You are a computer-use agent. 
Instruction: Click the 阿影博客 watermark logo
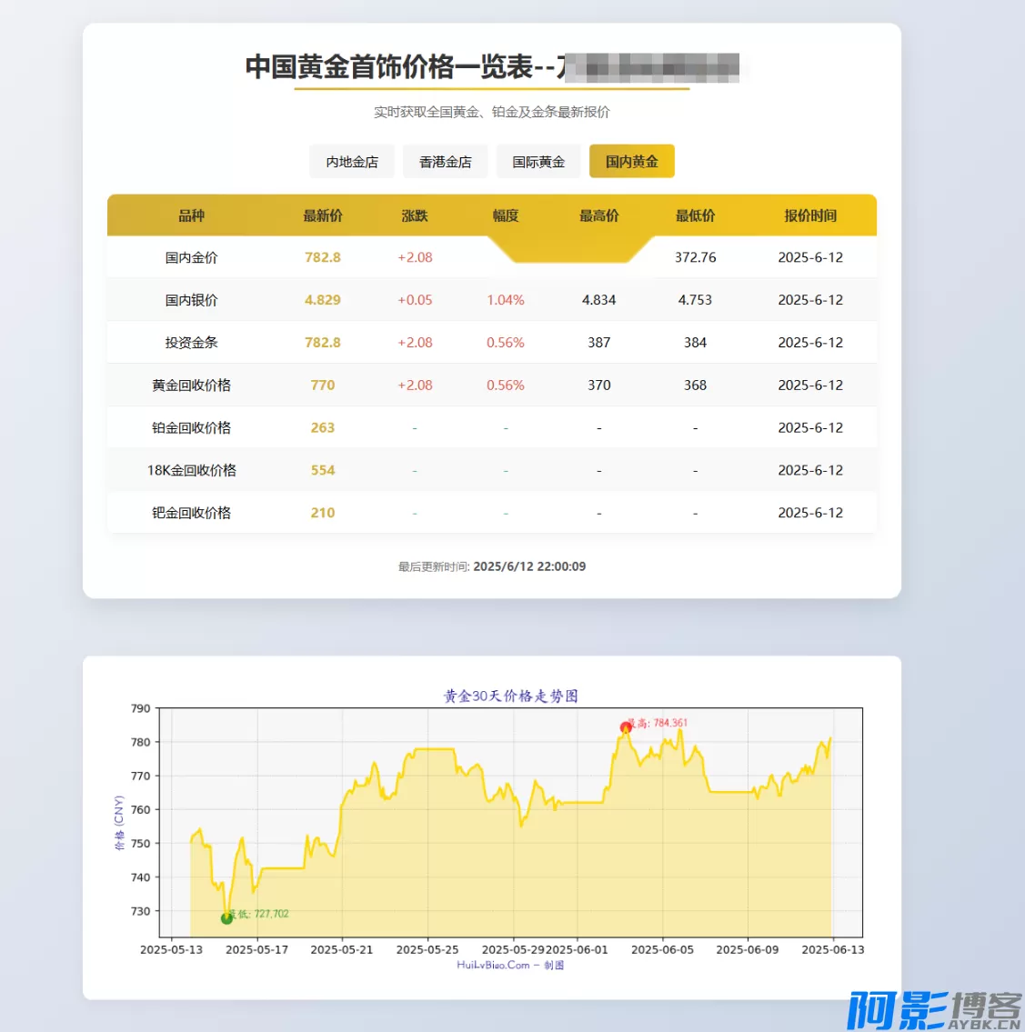click(x=933, y=1010)
